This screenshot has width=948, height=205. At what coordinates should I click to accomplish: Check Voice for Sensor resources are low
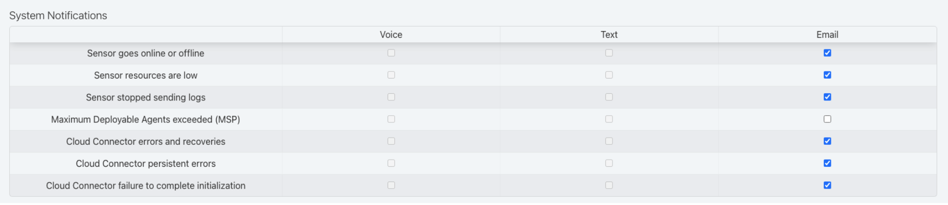coord(391,75)
